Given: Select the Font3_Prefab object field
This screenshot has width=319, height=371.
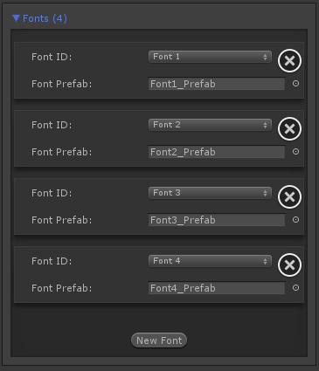Looking at the screenshot, I should [x=217, y=220].
